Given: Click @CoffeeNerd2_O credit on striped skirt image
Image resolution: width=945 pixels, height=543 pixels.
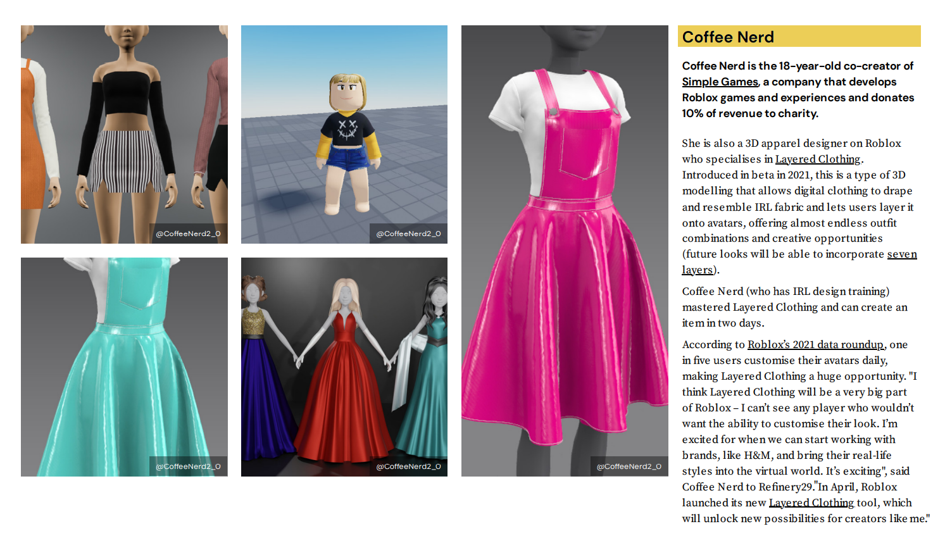Looking at the screenshot, I should pyautogui.click(x=189, y=234).
